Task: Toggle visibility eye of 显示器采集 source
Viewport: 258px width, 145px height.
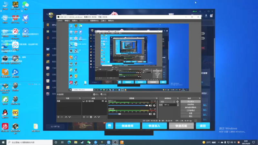Action: click(x=103, y=101)
